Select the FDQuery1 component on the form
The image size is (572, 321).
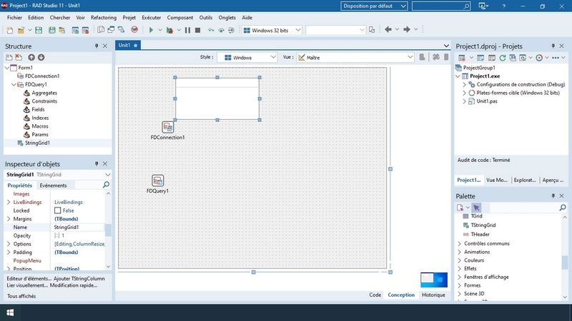158,181
